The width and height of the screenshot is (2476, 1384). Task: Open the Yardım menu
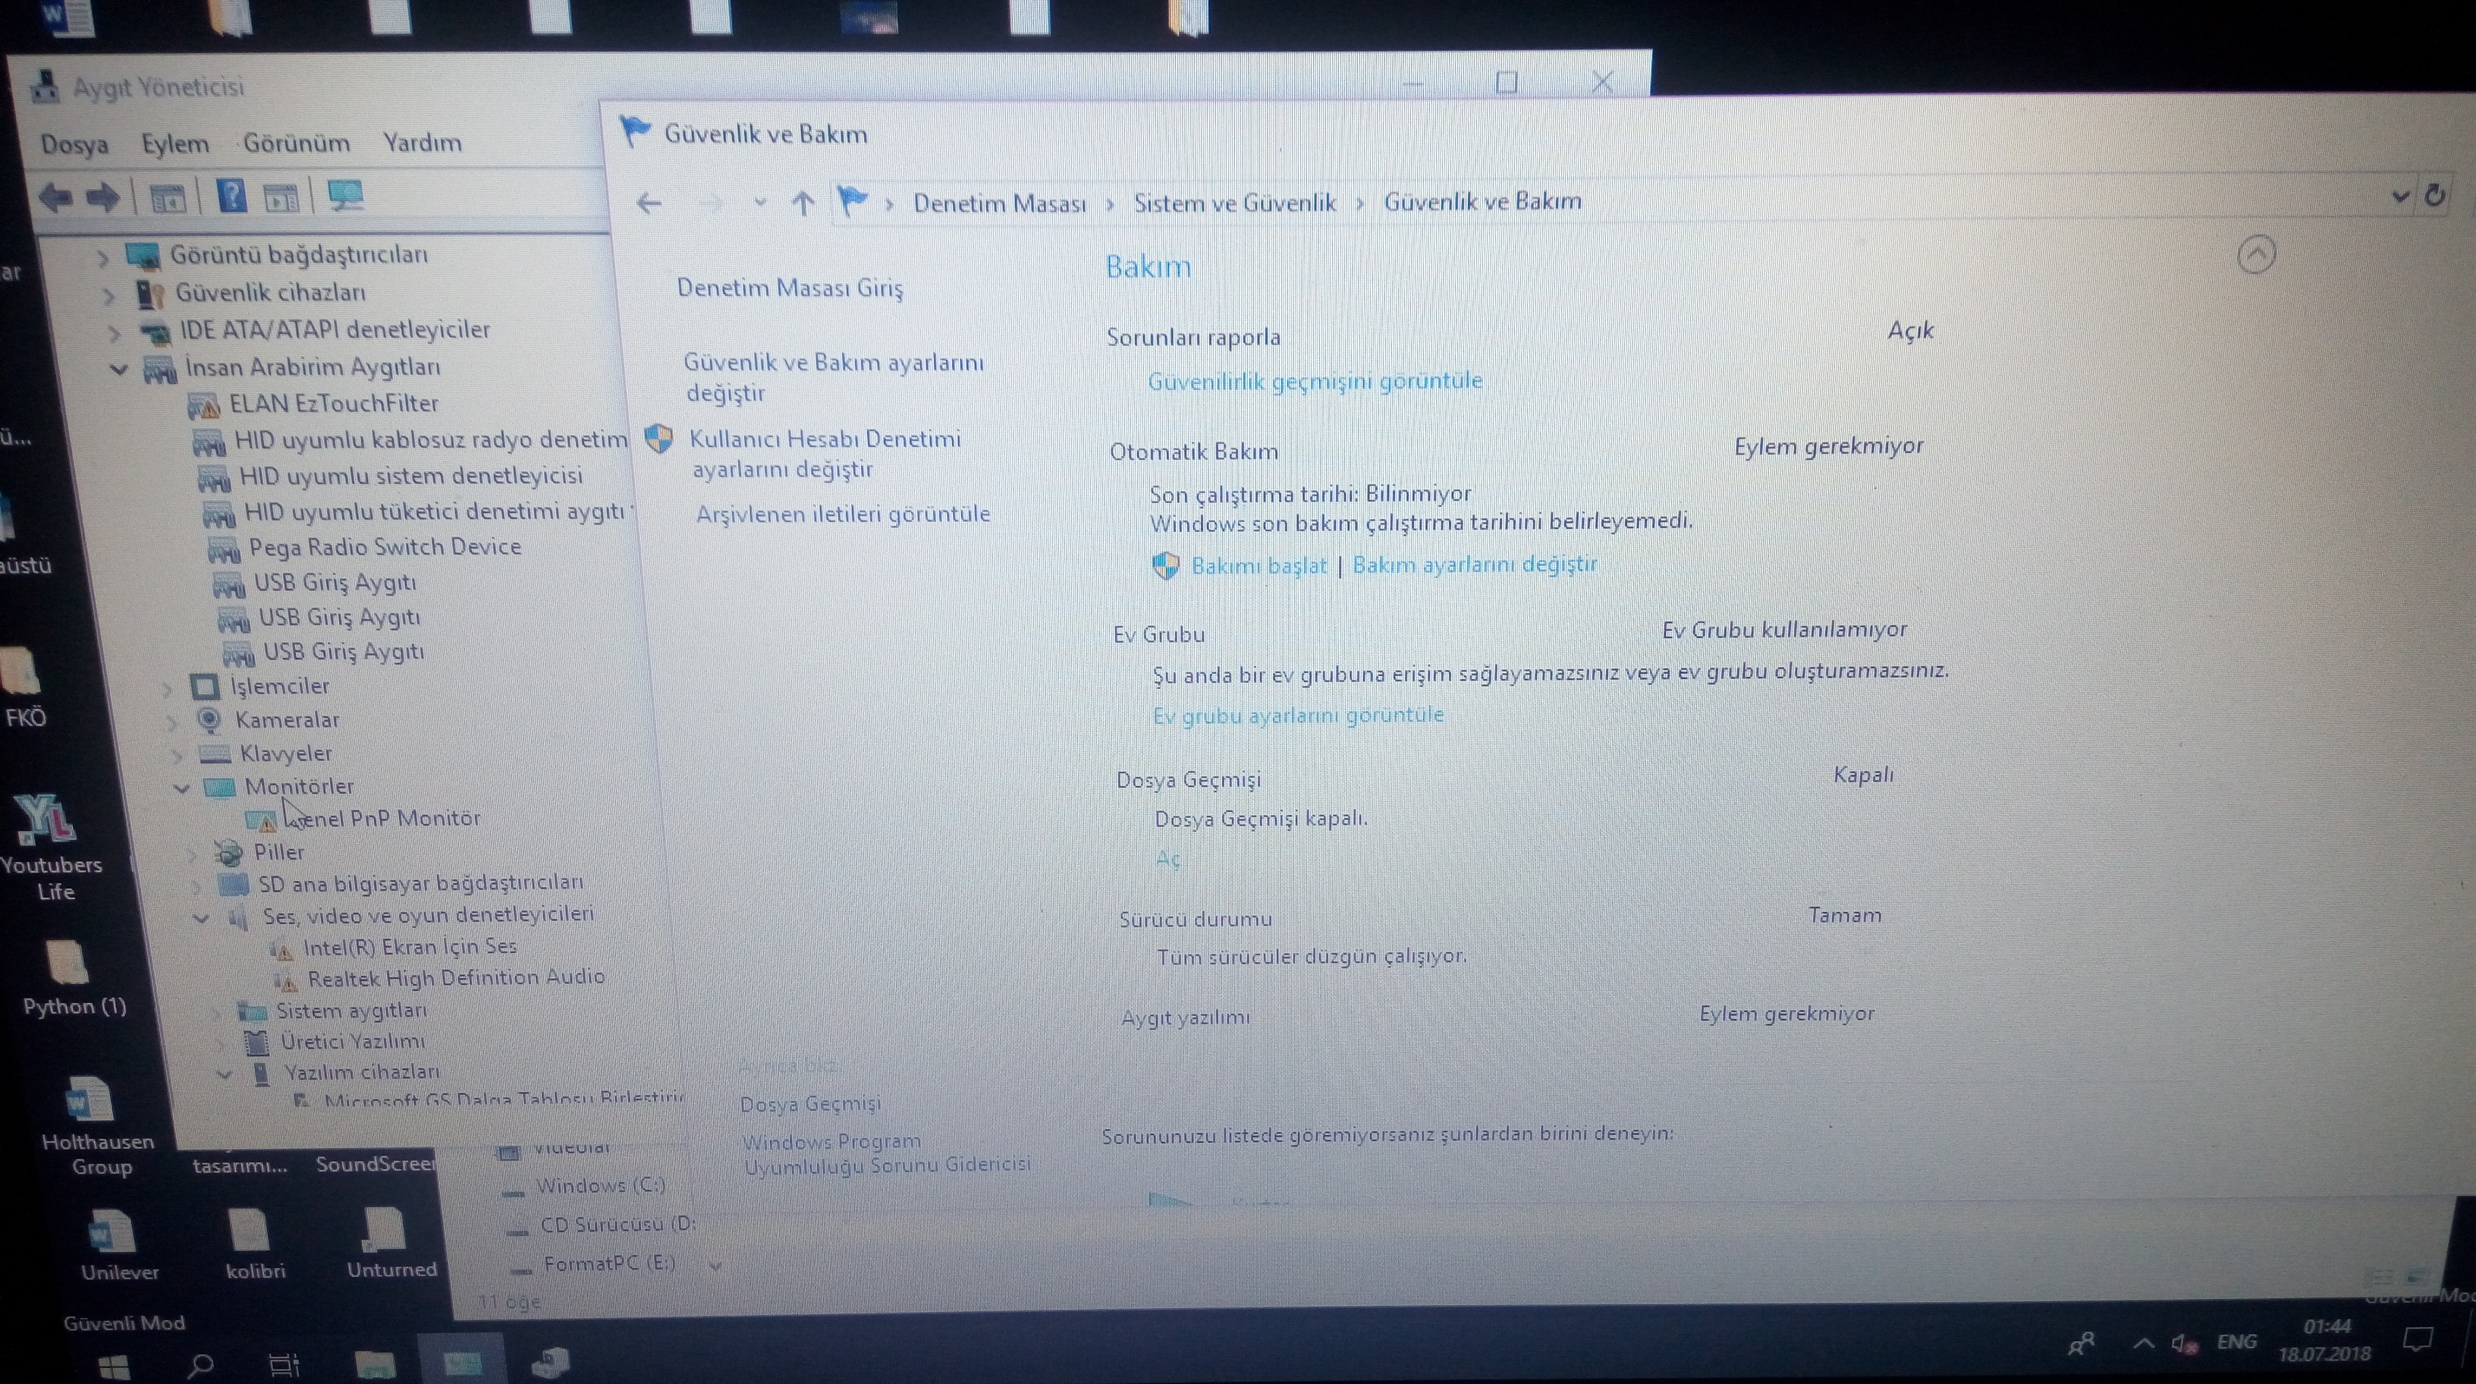click(422, 142)
